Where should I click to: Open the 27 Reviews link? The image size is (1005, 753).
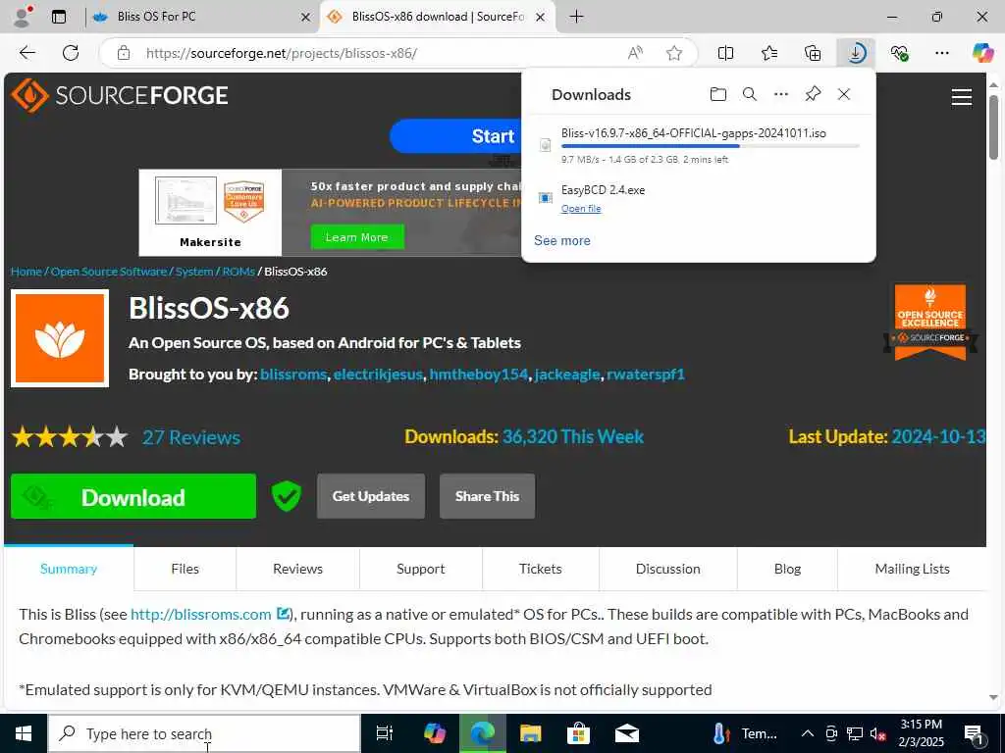pos(191,437)
